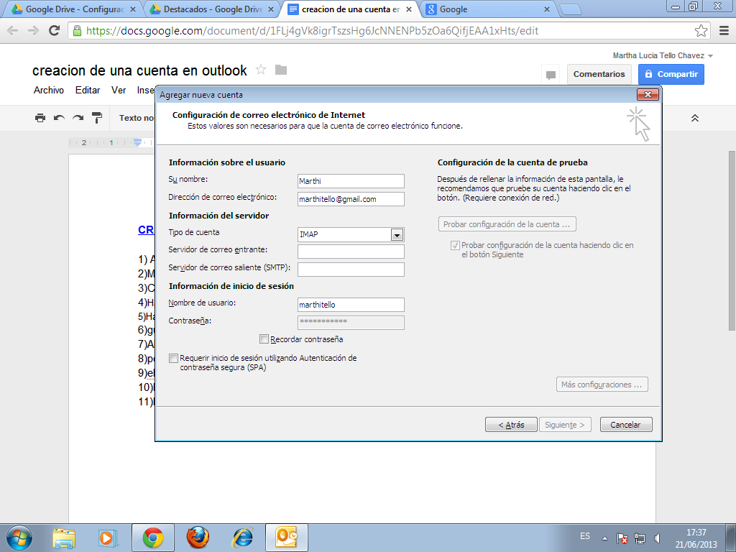The image size is (736, 552).
Task: Click the Atrás button
Action: [511, 424]
